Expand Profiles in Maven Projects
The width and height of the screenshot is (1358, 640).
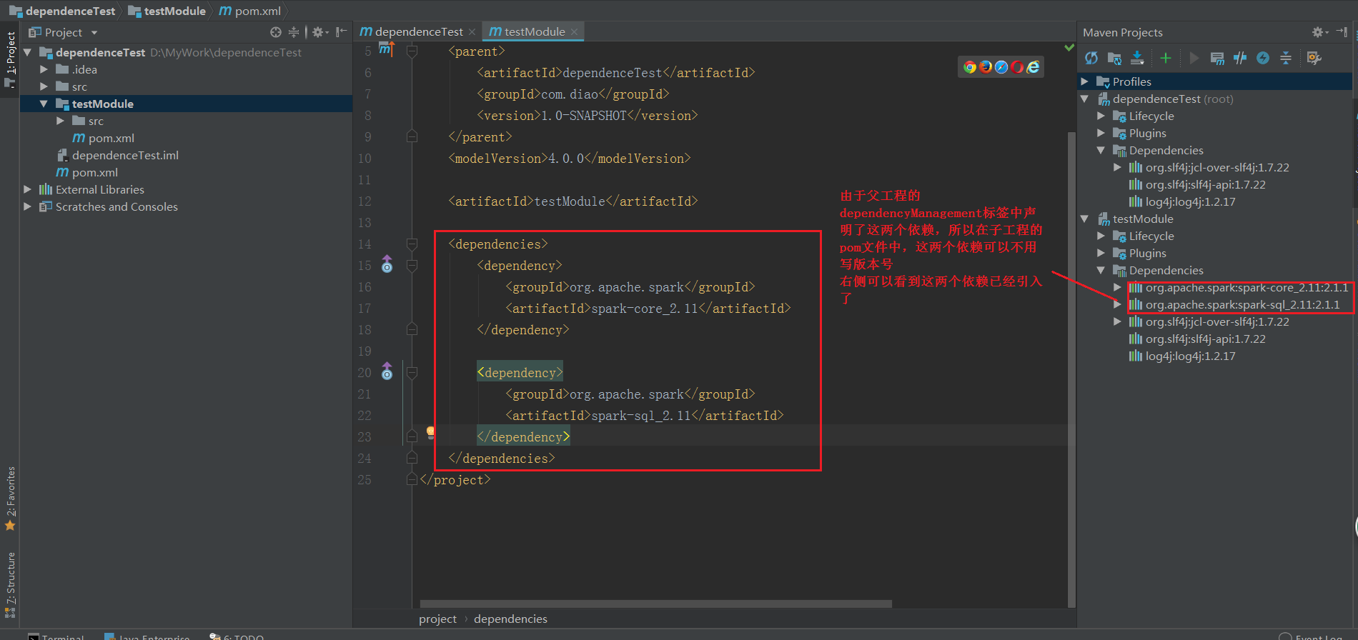1085,81
